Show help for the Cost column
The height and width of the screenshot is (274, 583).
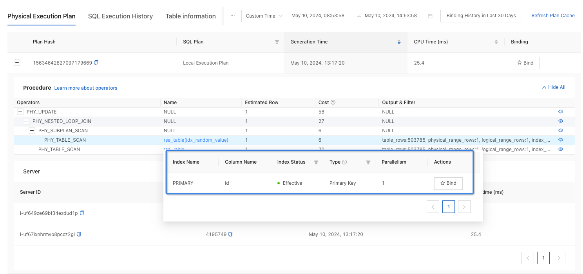point(333,103)
